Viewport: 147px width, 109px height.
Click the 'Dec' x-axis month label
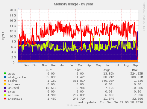53,65
